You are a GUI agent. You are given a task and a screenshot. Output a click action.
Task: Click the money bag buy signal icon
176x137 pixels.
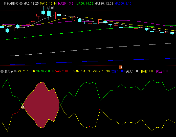pyautogui.click(x=23, y=107)
